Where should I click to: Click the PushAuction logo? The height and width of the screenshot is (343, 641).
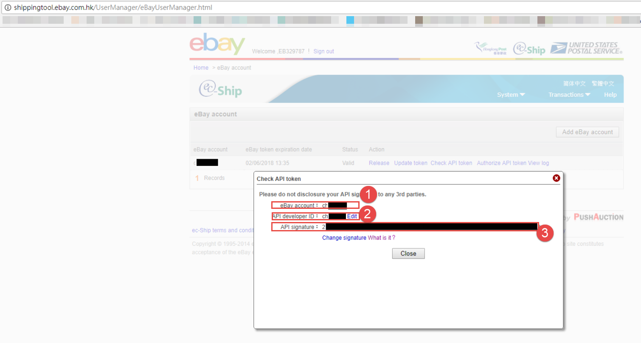(x=599, y=217)
